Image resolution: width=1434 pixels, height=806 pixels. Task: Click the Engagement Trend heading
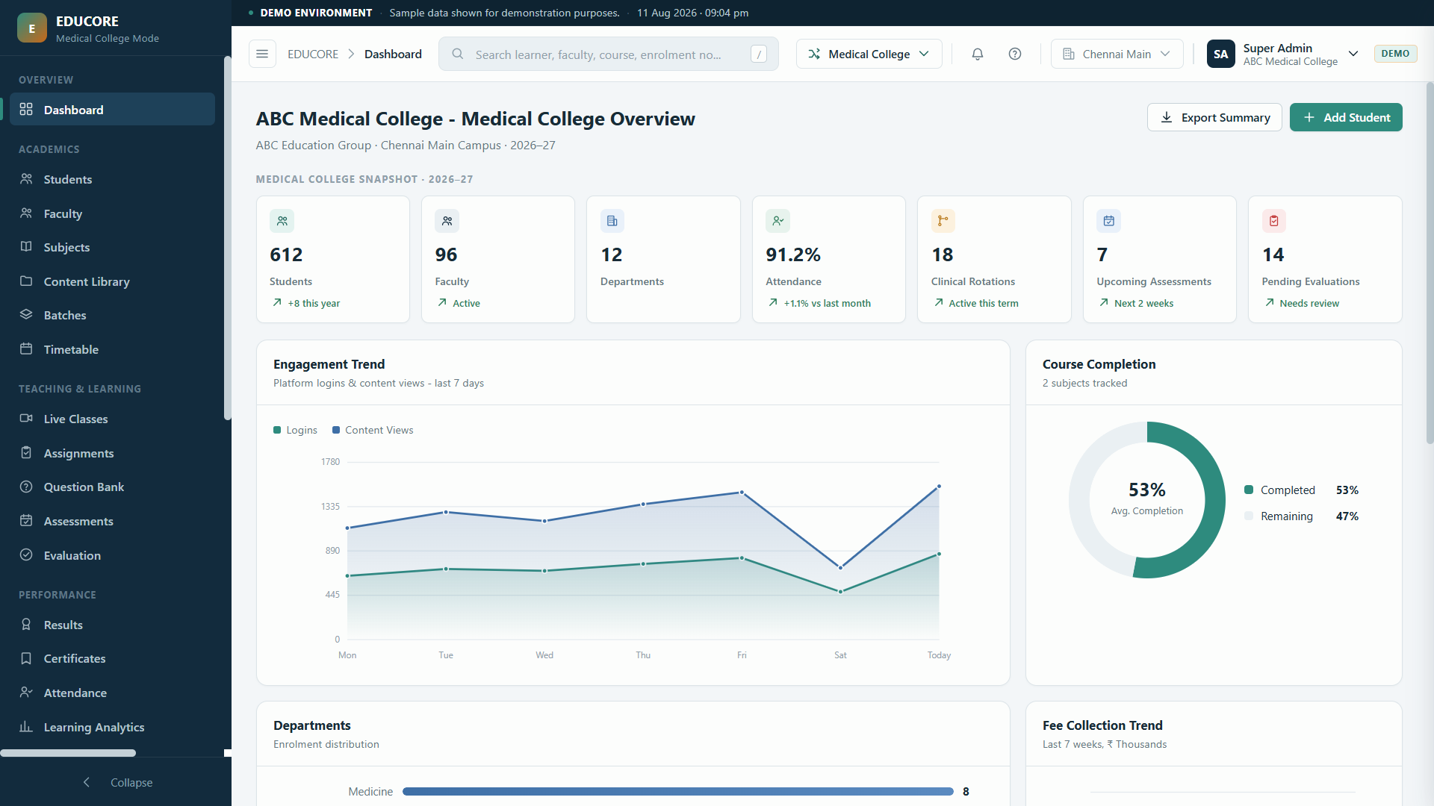point(329,364)
